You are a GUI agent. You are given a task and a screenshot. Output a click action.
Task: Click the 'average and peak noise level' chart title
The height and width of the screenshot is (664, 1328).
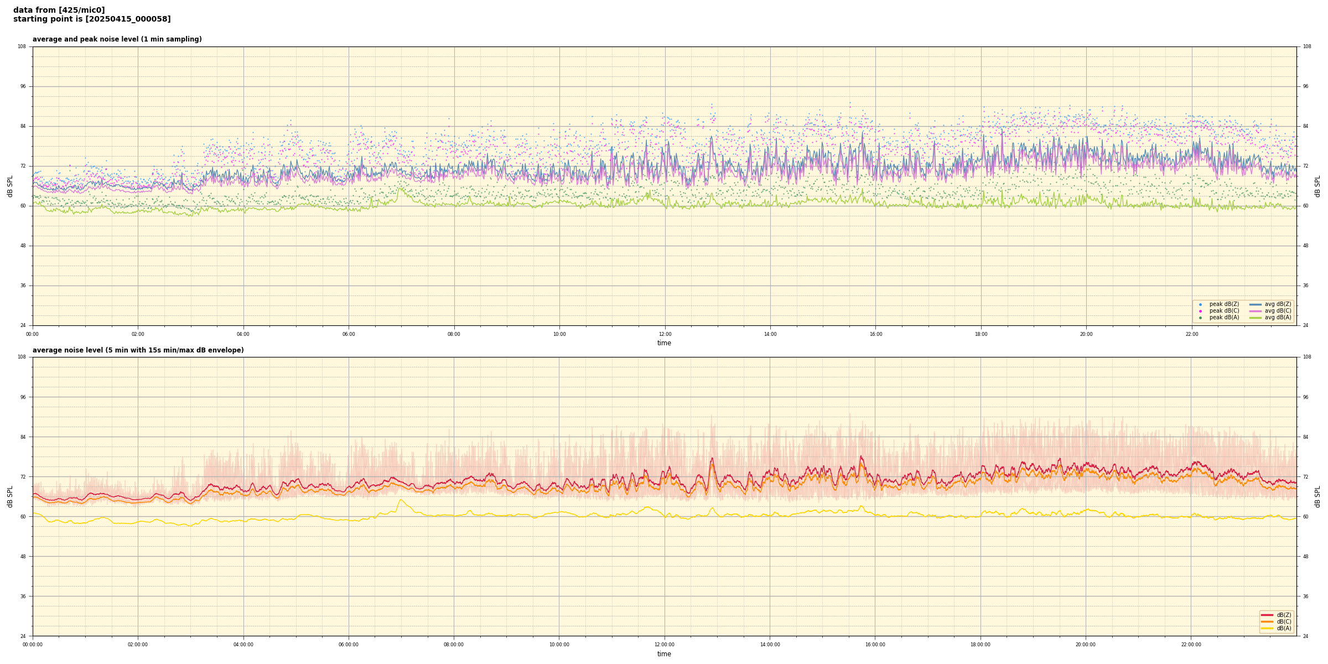117,39
